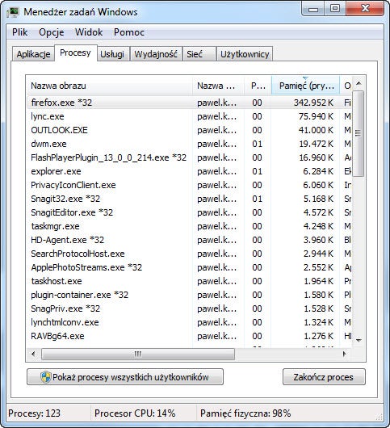Click the 41.000 K memory value
Viewport: 390px width, 428px height.
(316, 130)
